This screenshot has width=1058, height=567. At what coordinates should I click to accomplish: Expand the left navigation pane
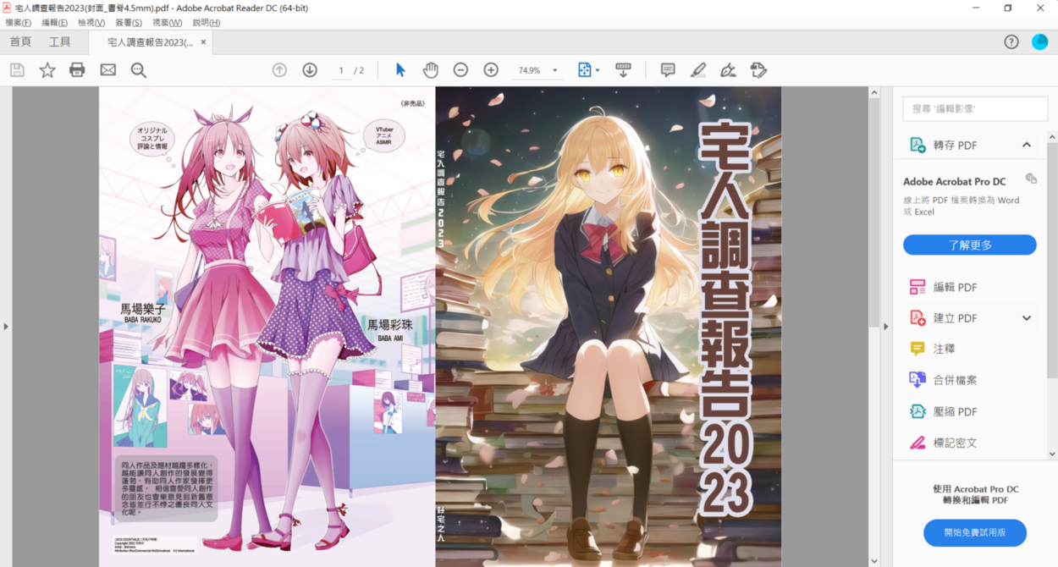(x=5, y=326)
